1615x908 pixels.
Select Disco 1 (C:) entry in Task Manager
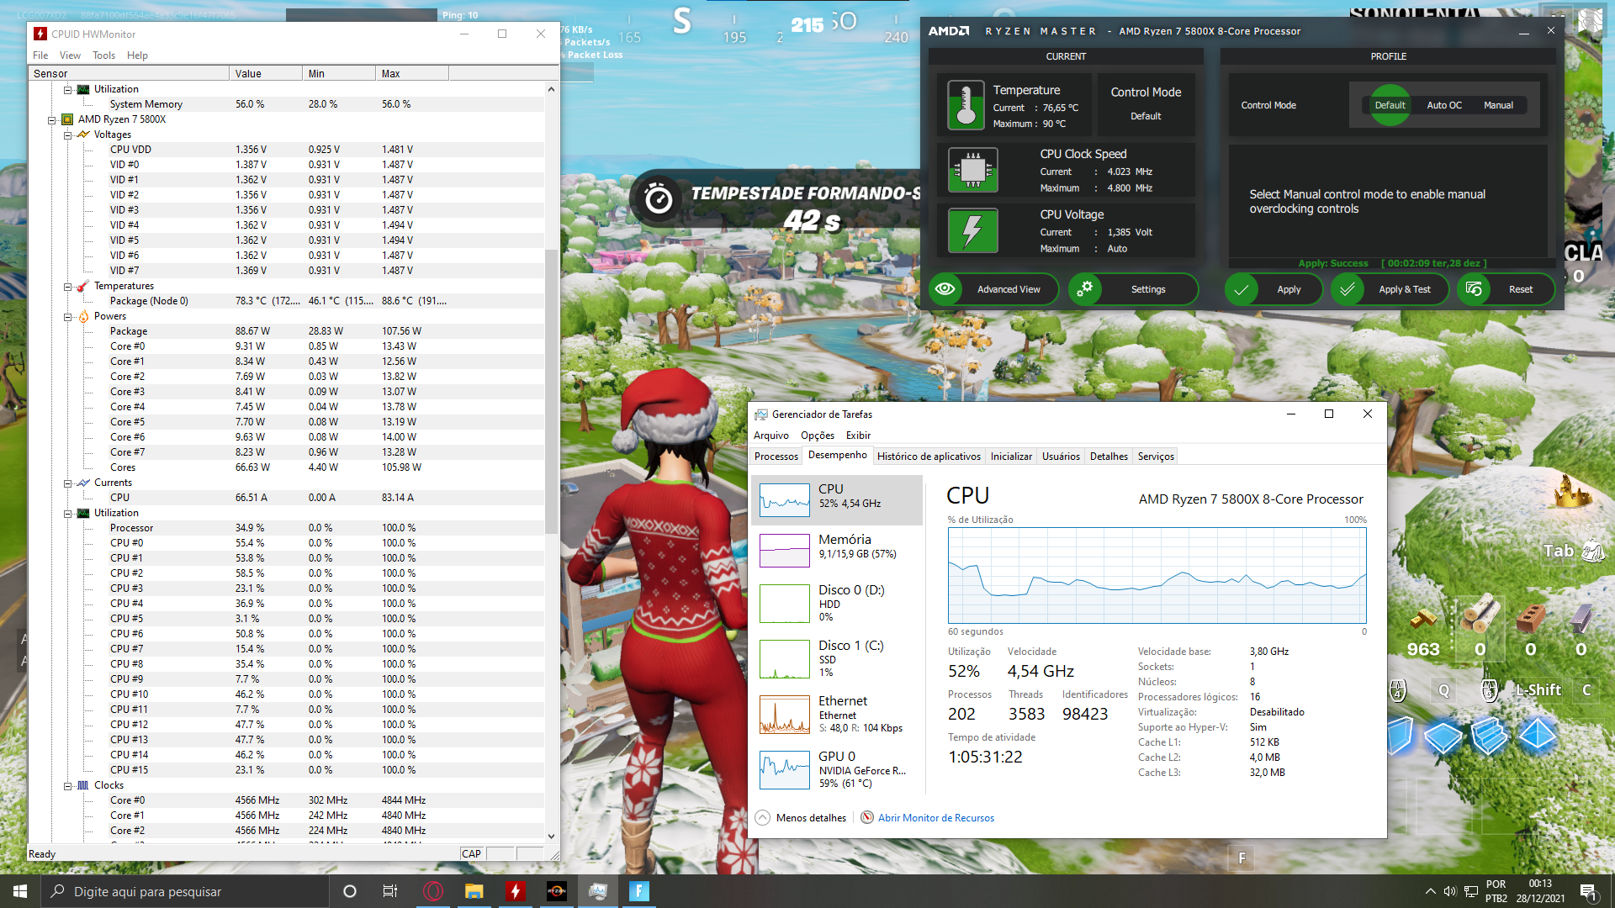(837, 659)
